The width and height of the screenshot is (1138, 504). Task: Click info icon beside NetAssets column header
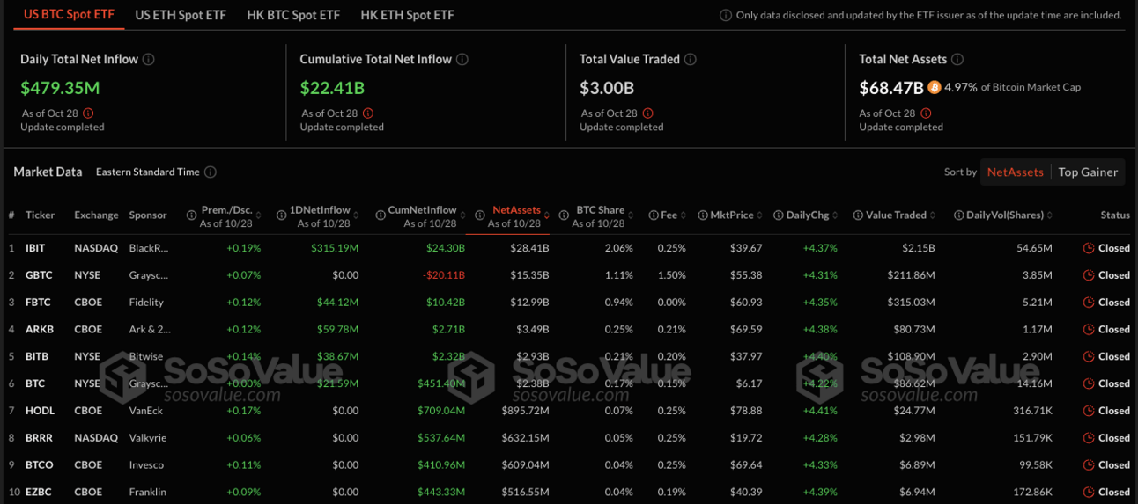(x=480, y=215)
